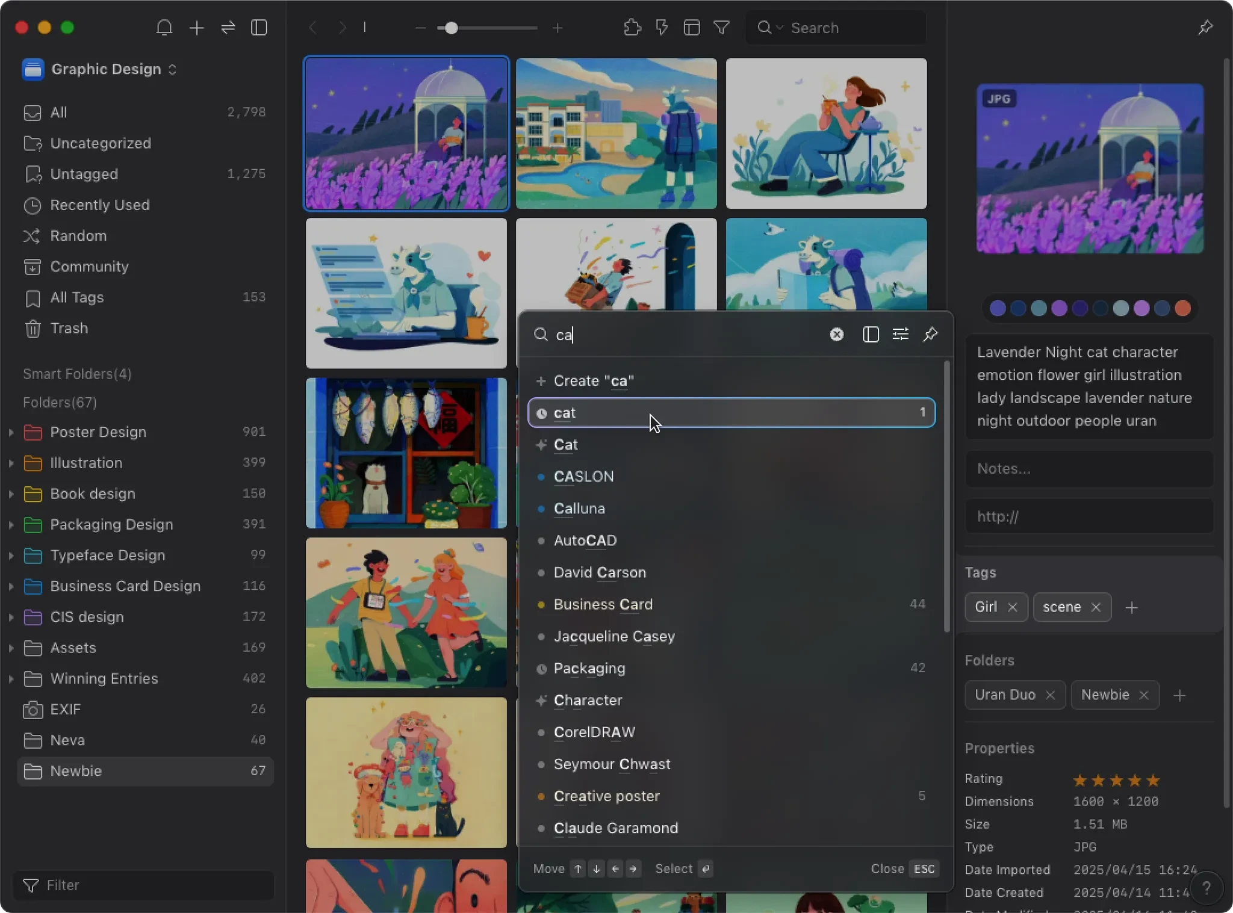1233x913 pixels.
Task: Expand the Packaging Design folder
Action: (11, 524)
